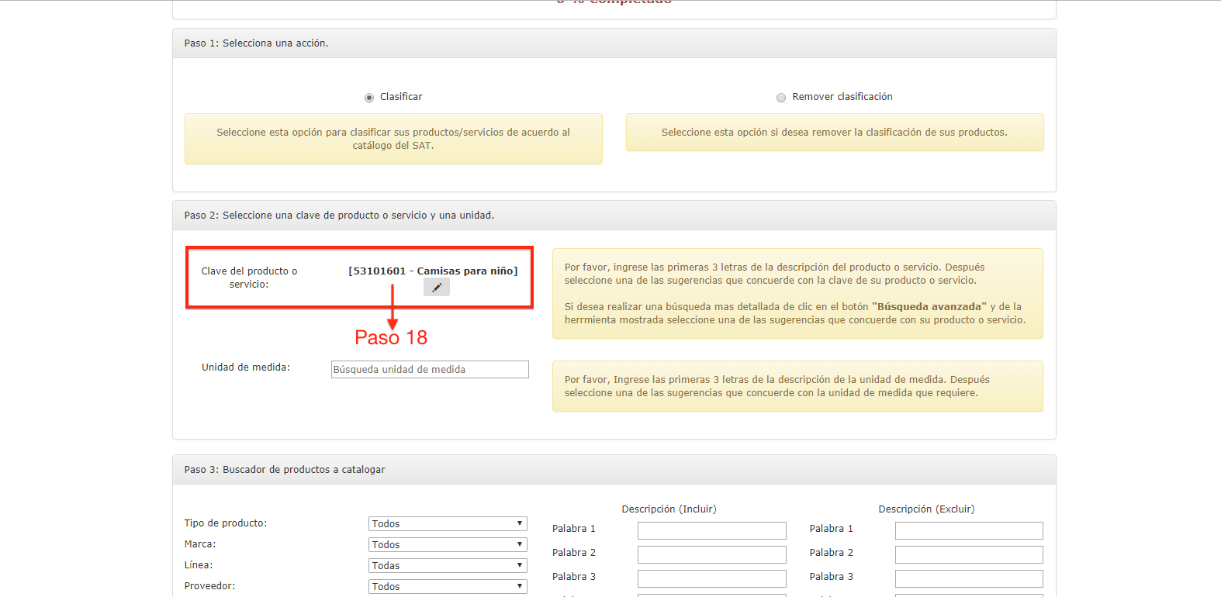
Task: Click the pencil edit icon for product key
Action: pyautogui.click(x=437, y=288)
